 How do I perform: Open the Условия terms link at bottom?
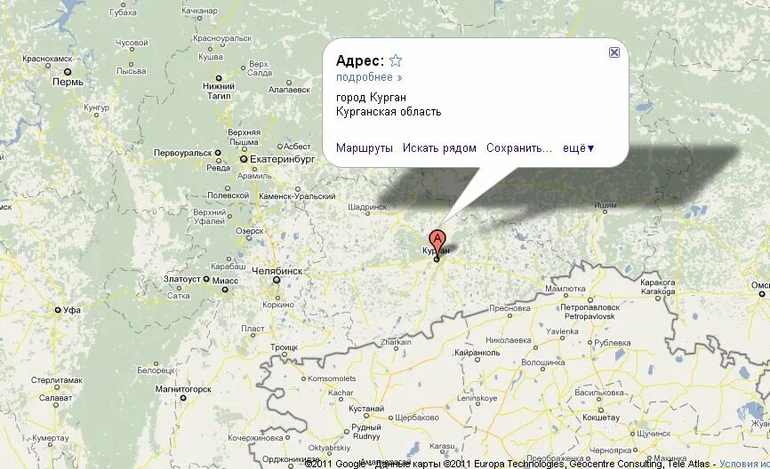coord(744,464)
